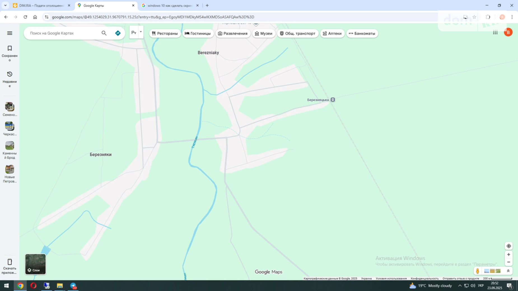Toggle the Банкоматы ATM results filter
Viewport: 518px width, 291px height.
click(362, 33)
